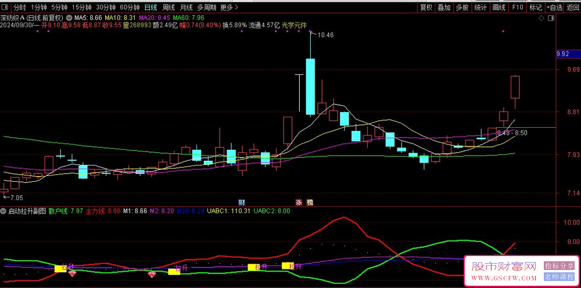
Task: Click the leftmost yellow 拉升 signal block
Action: click(60, 268)
